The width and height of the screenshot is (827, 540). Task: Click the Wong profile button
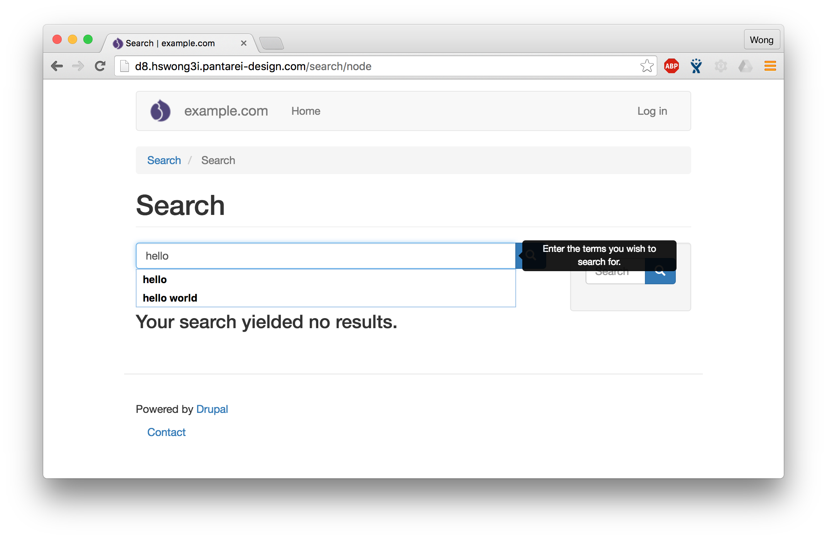pos(761,39)
